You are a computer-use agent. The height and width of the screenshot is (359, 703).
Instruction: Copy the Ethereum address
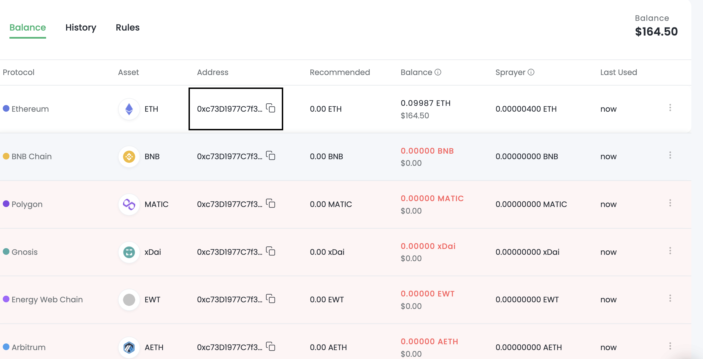click(271, 108)
